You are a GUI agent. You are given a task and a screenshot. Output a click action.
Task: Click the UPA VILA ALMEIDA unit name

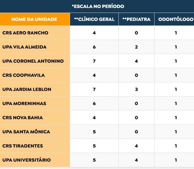click(24, 47)
